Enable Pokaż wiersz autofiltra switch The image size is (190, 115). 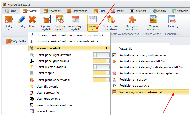(101, 67)
